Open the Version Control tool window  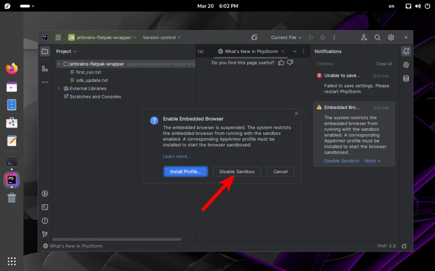45,234
